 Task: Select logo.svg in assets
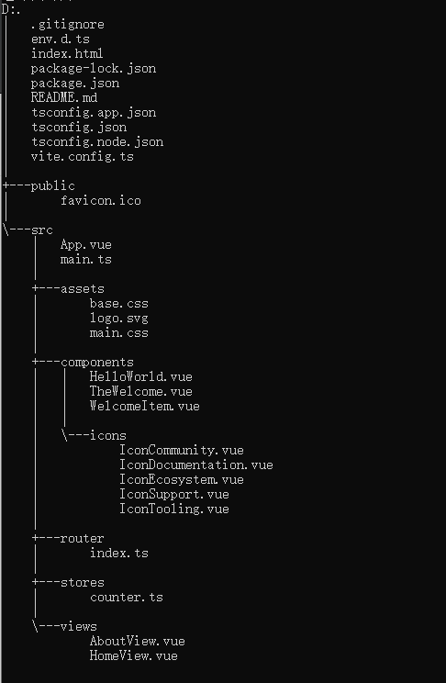click(x=119, y=319)
